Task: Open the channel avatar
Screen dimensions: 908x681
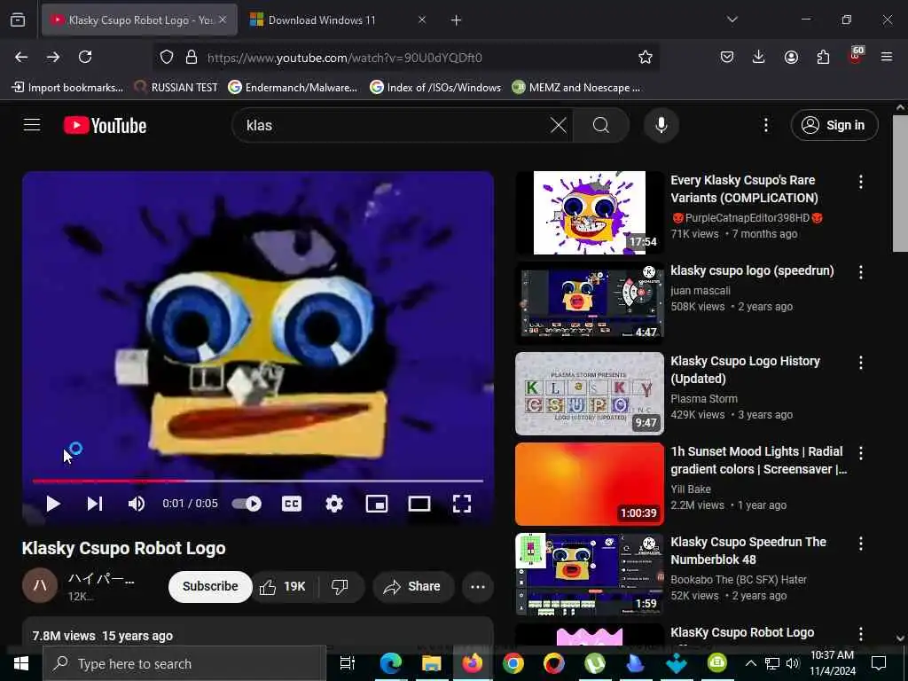Action: click(39, 585)
